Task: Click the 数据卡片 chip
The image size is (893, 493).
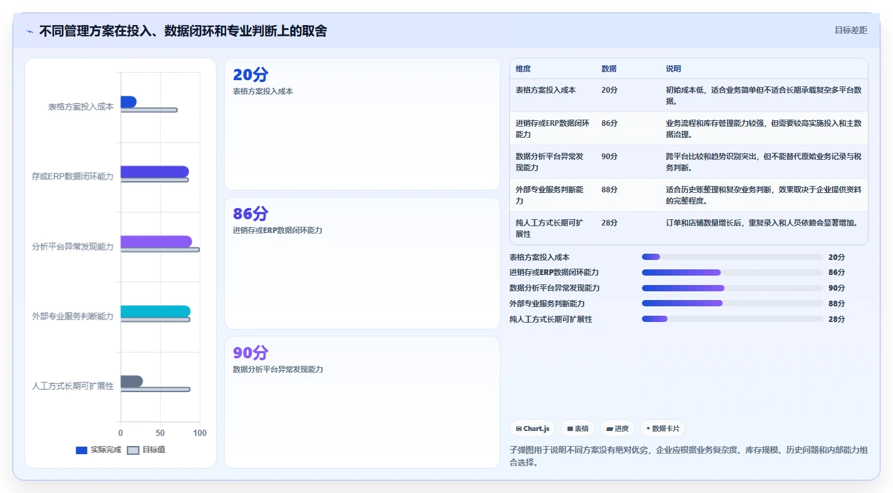Action: click(663, 428)
